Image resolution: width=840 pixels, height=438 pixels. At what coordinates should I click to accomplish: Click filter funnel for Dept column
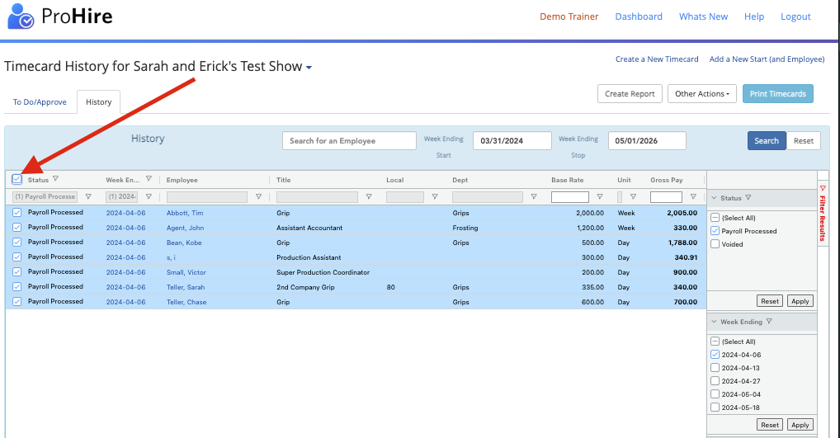534,196
